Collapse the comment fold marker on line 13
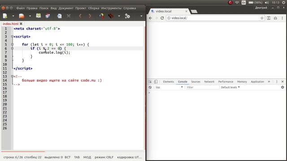The height and width of the screenshot is (161, 287). (x=12, y=76)
